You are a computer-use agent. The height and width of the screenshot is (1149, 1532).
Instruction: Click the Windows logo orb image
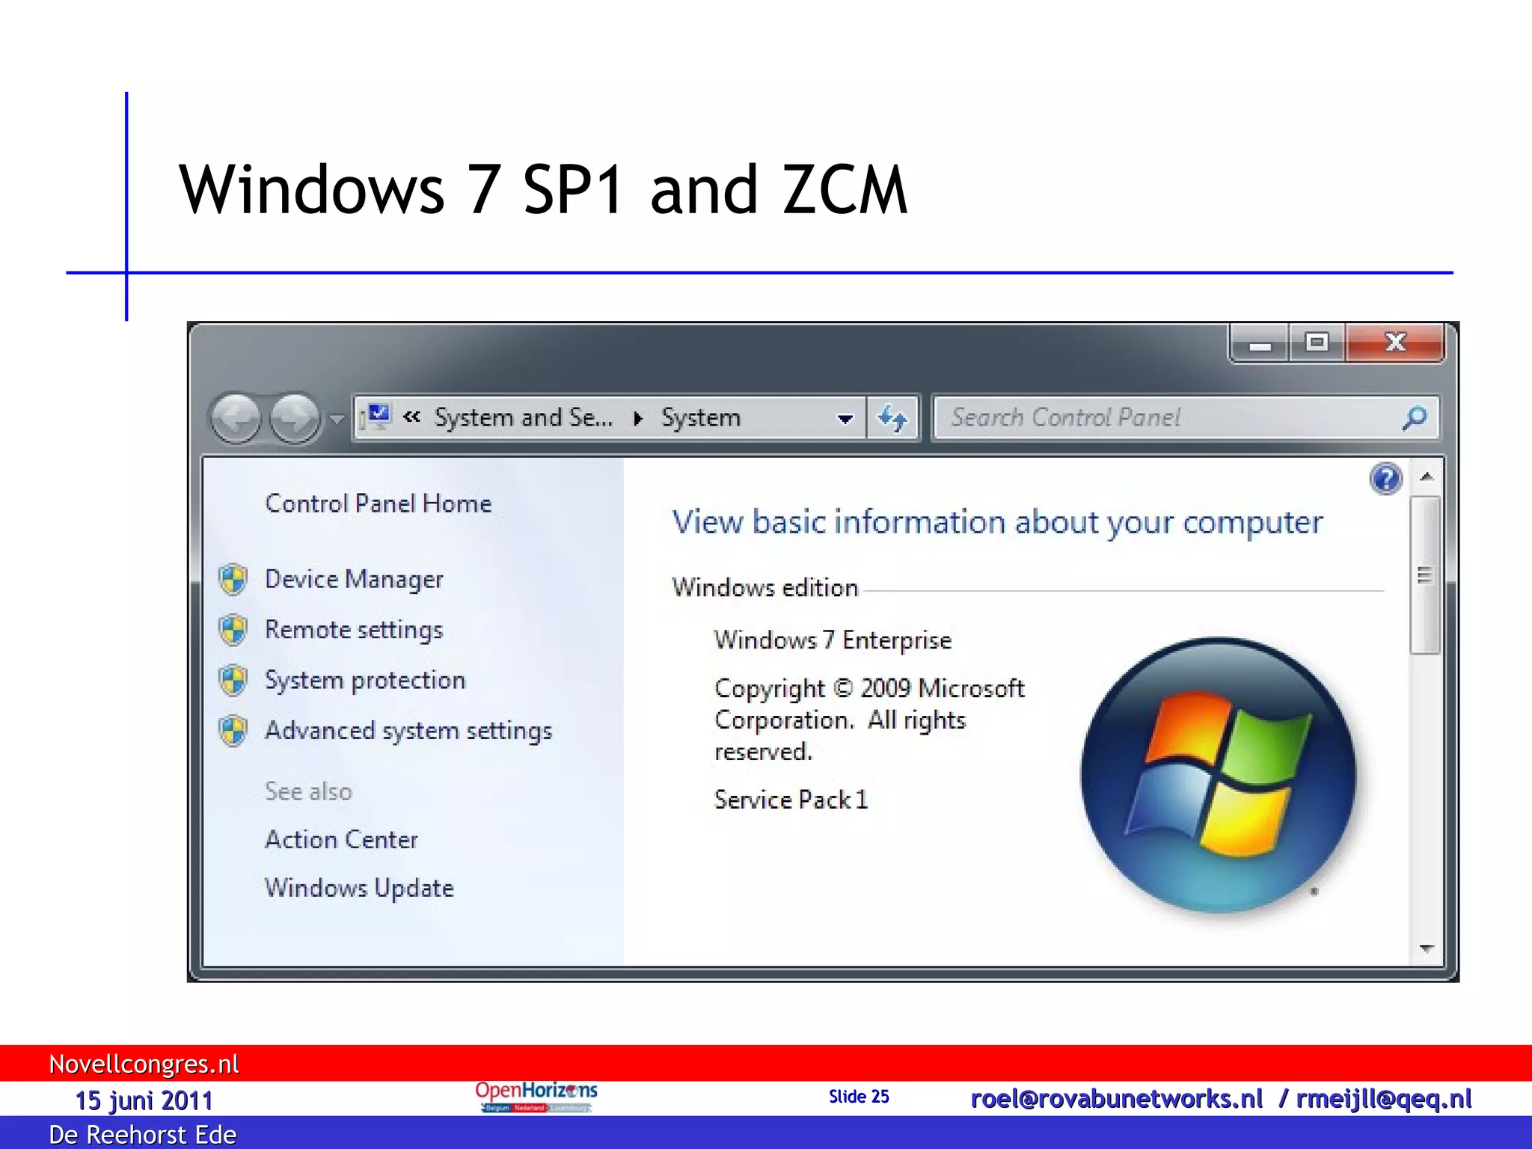[x=1218, y=775]
